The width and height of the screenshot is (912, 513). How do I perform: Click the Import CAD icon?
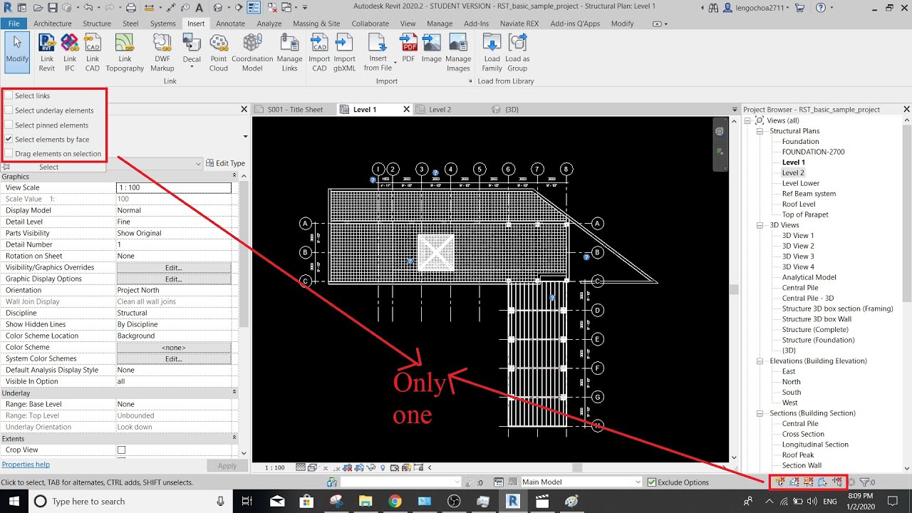[319, 52]
